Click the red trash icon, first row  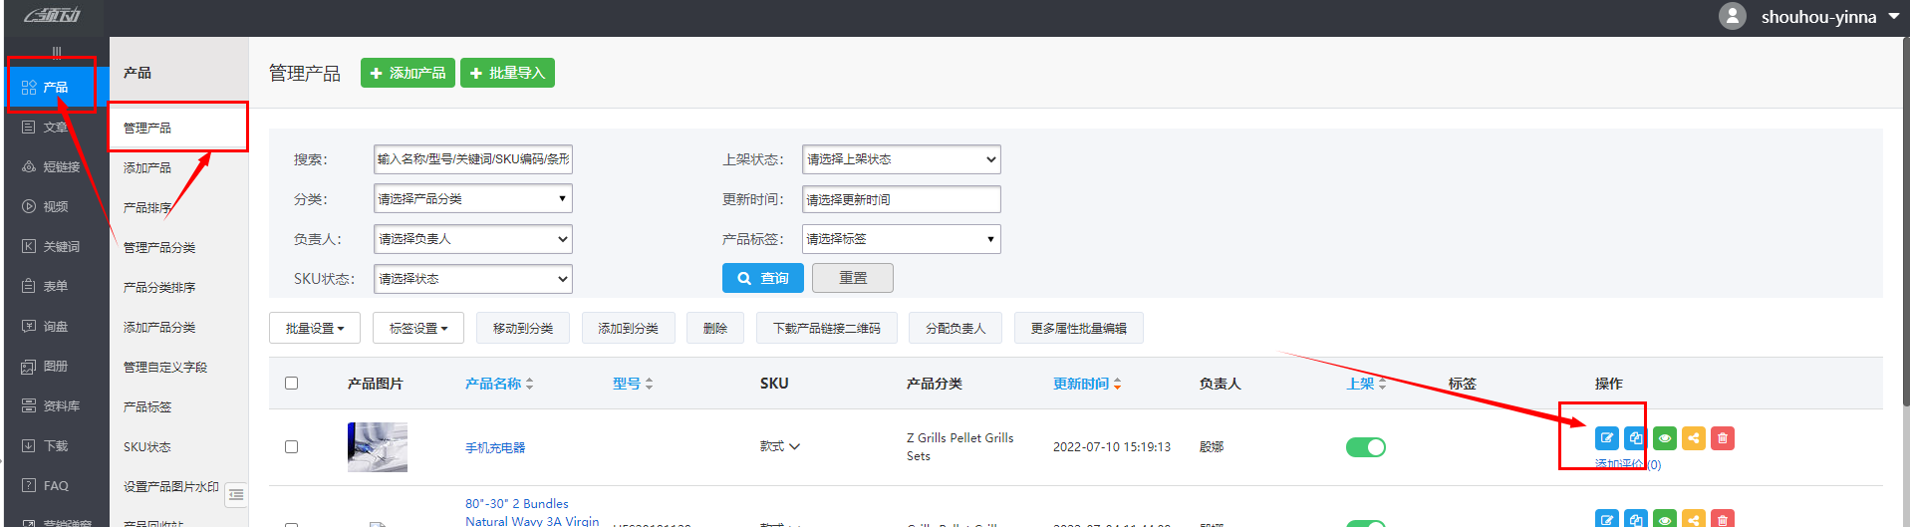point(1723,438)
